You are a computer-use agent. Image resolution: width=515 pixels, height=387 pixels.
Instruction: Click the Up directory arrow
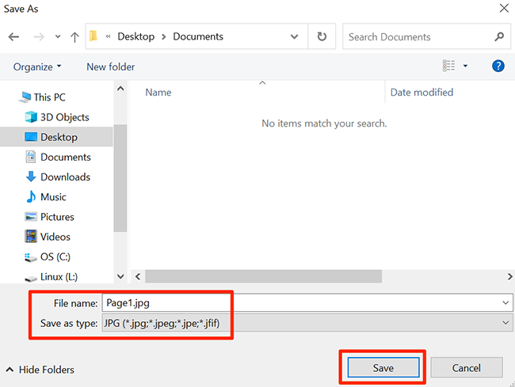[x=74, y=36]
